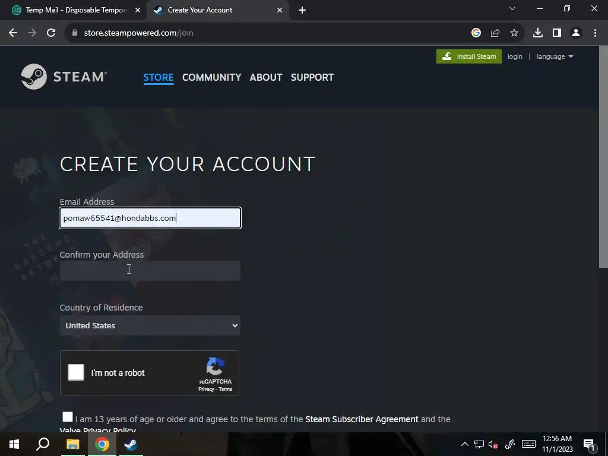The height and width of the screenshot is (456, 608).
Task: Open the STORE menu
Action: pyautogui.click(x=158, y=77)
